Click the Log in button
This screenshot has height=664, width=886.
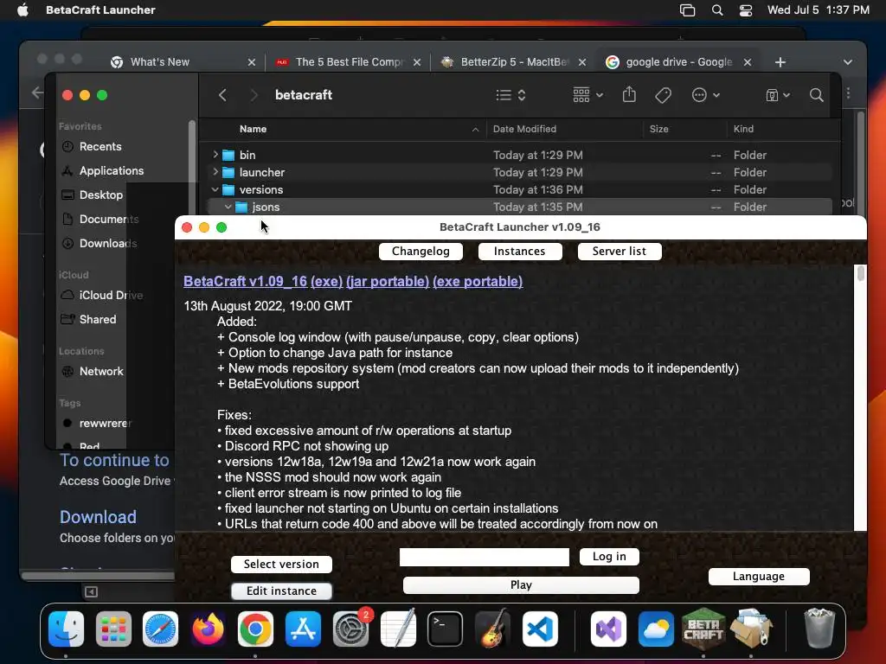pyautogui.click(x=609, y=557)
